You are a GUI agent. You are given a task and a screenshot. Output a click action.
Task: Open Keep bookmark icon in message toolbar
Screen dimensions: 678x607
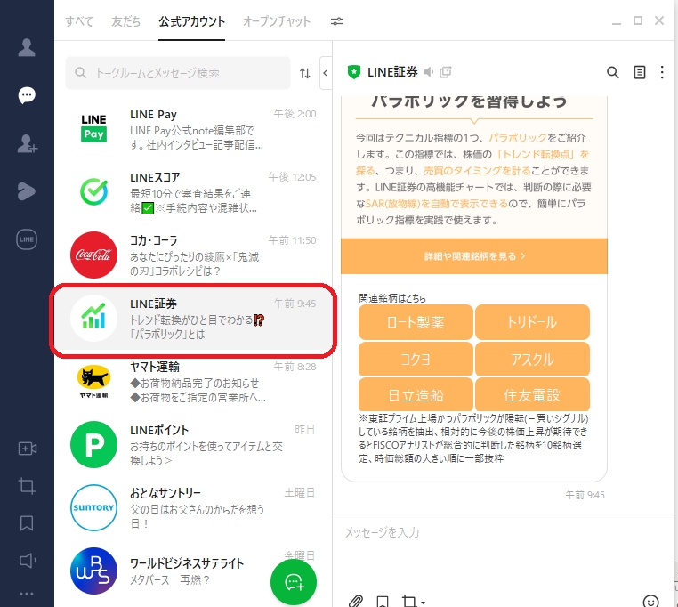coord(383,601)
